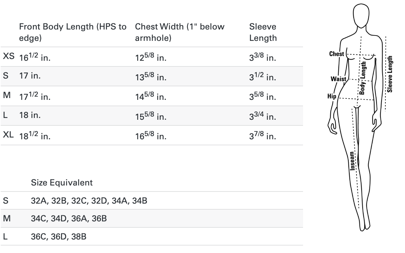This screenshot has height=253, width=405.
Task: Click the 17 in. body length for S
Action: [30, 76]
